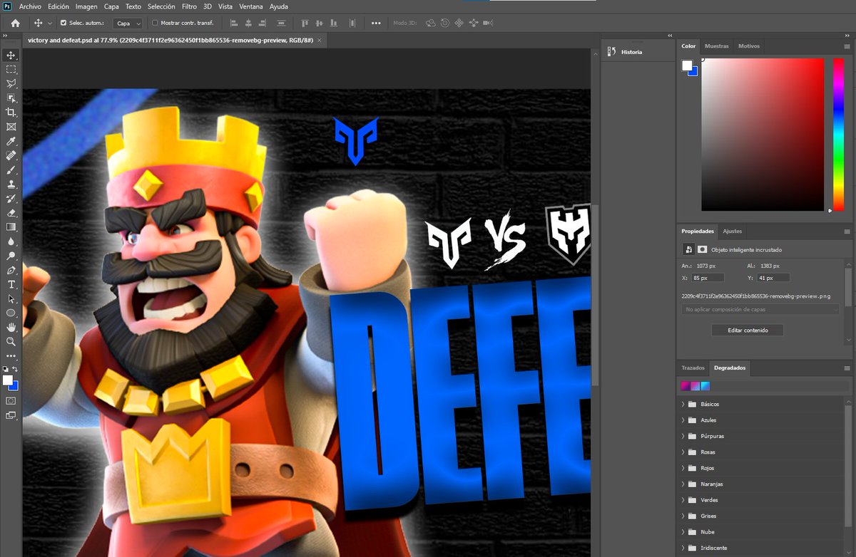Image resolution: width=856 pixels, height=557 pixels.
Task: Change the screen mode
Action: coord(11,416)
